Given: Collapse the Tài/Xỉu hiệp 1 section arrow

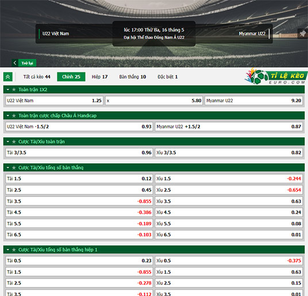Looking at the screenshot, I should [x=8, y=250].
